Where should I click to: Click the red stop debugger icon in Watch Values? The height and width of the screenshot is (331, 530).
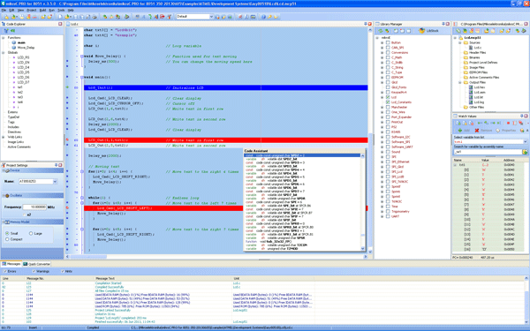(x=509, y=124)
